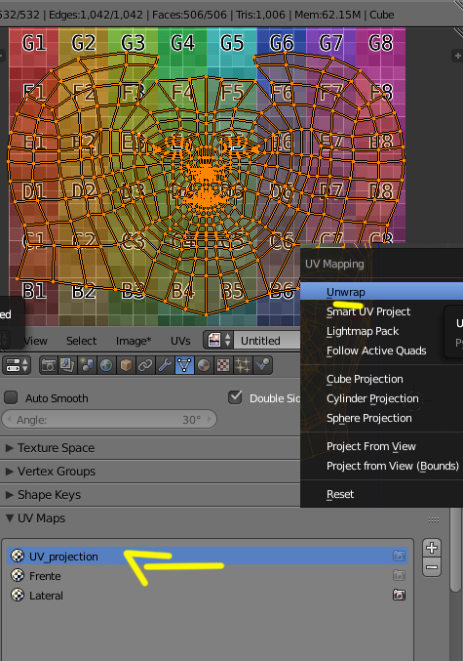Select the UV_projection UV map
463x661 pixels.
[x=208, y=556]
